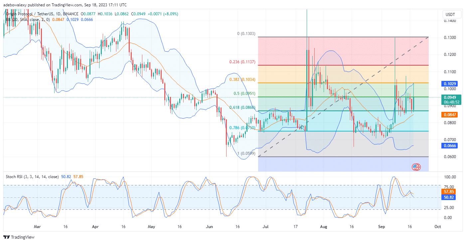This screenshot has height=243, width=466.
Task: Click the Oct label on time axis
Action: coord(438,226)
